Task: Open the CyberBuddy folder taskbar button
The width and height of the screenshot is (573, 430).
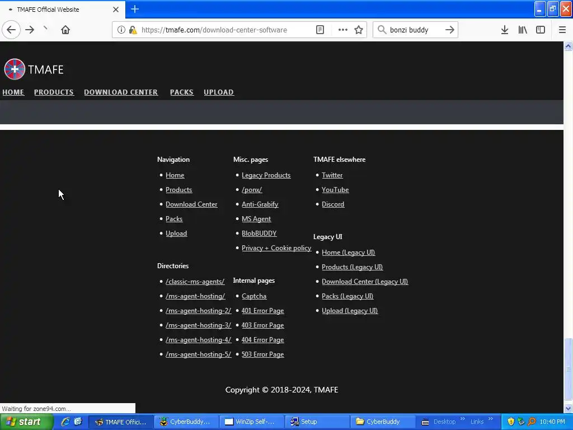Action: [x=383, y=422]
